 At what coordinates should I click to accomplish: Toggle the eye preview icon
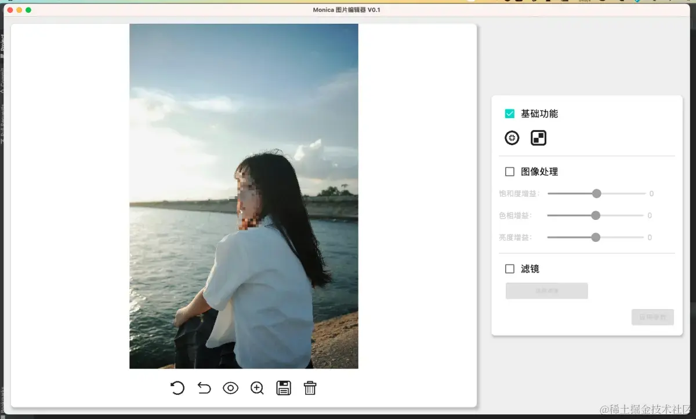(231, 388)
